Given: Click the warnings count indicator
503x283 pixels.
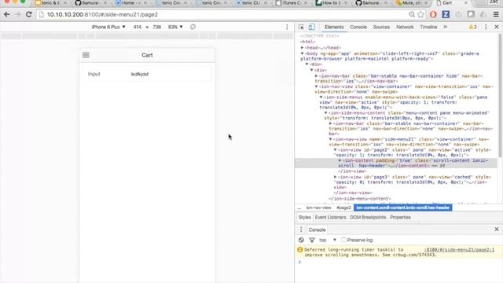Looking at the screenshot, I should [x=473, y=28].
